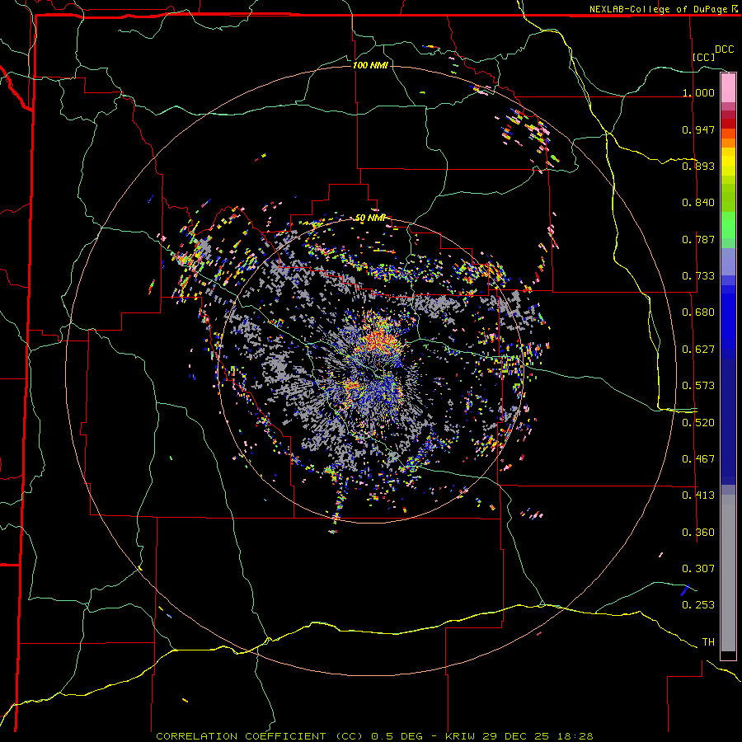Select the 0.627 legend value
The image size is (742, 742).
(698, 350)
